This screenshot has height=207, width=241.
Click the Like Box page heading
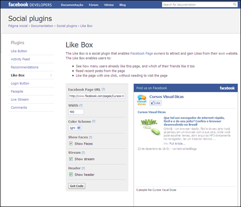[79, 45]
